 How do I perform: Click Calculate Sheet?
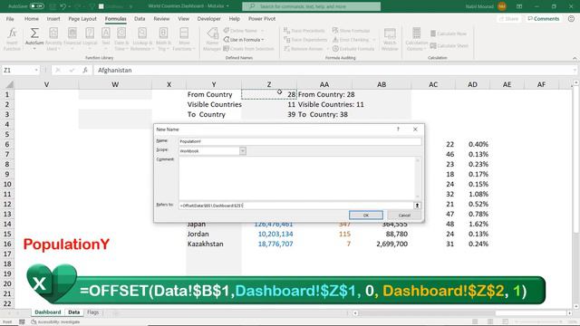pyautogui.click(x=449, y=46)
